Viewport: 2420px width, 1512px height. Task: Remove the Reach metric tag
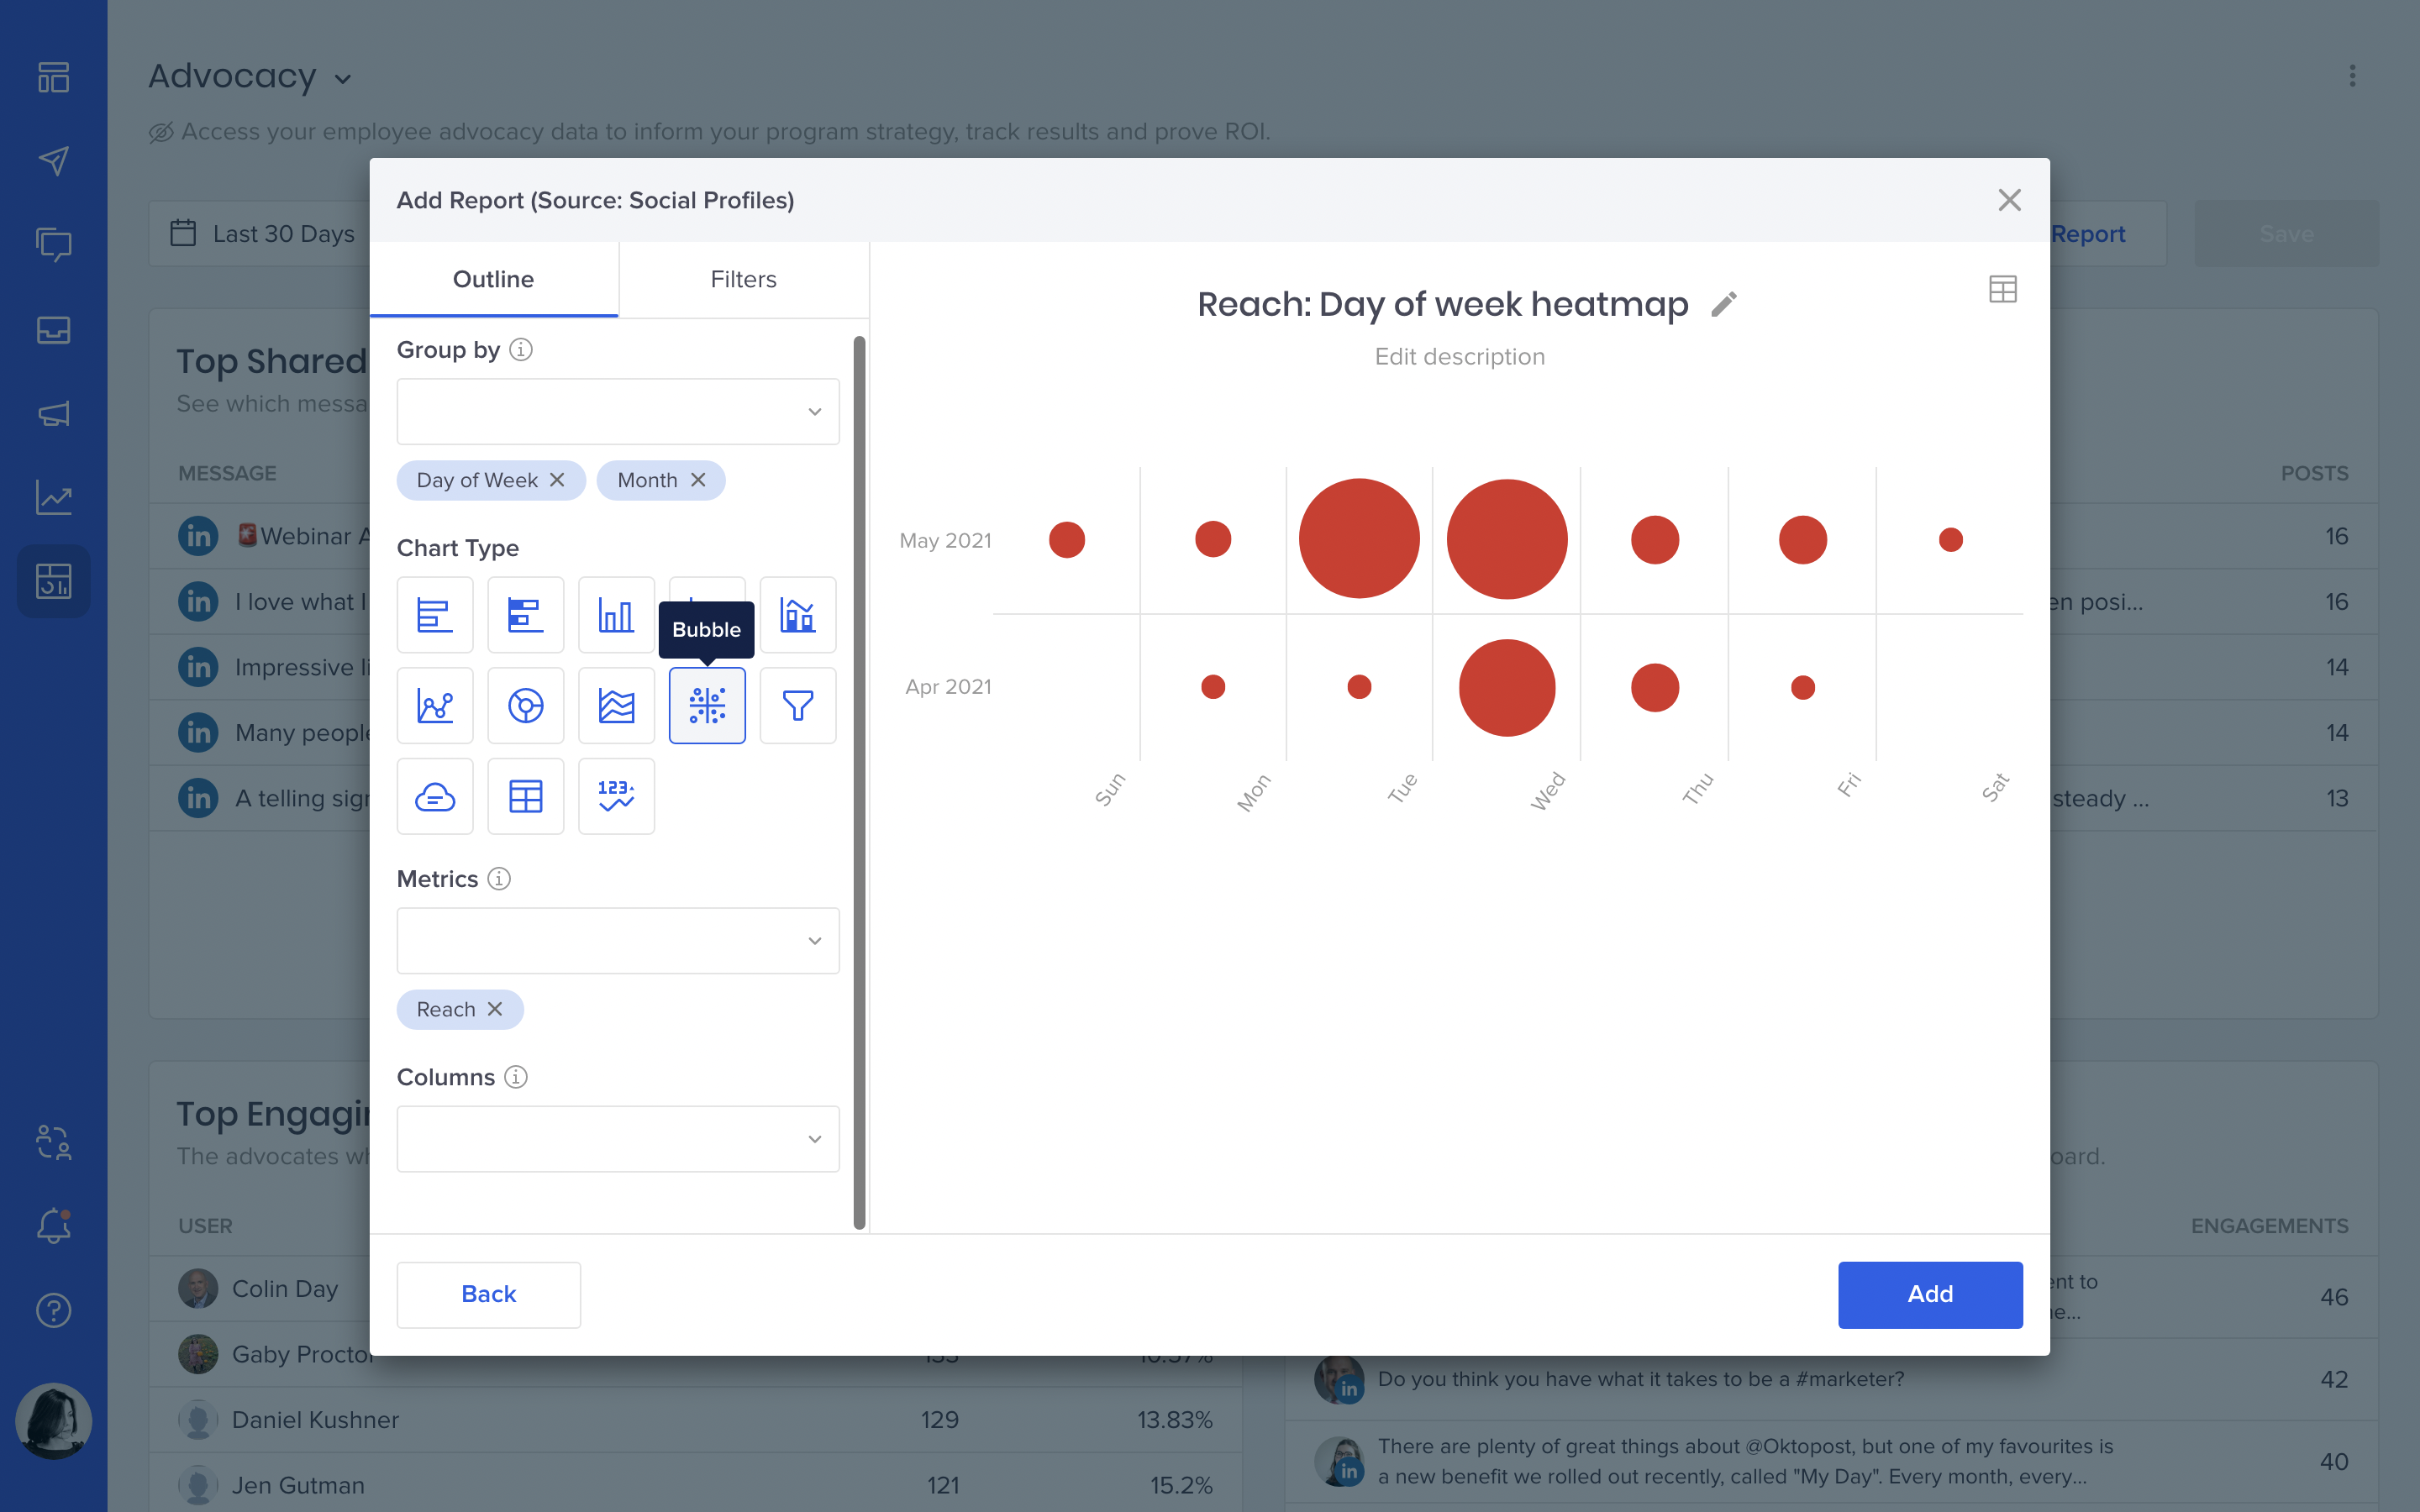[495, 1009]
